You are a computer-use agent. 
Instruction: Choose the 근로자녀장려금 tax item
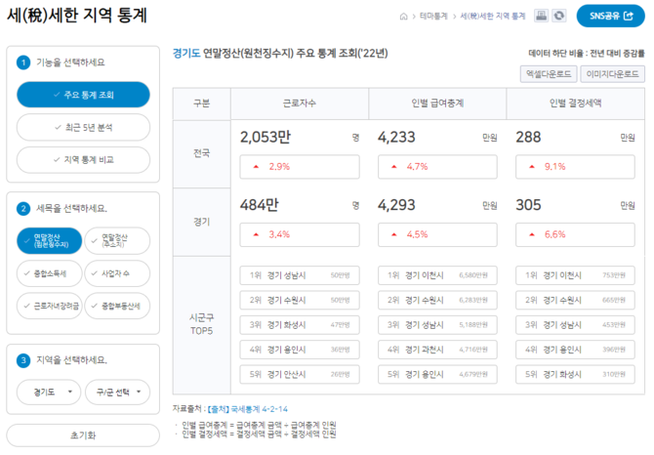50,306
